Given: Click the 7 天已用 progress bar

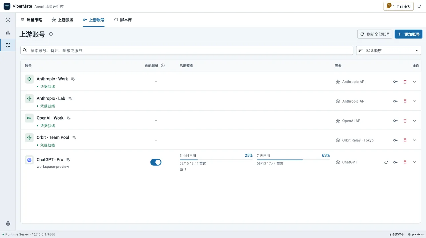Looking at the screenshot, I should [x=293, y=160].
